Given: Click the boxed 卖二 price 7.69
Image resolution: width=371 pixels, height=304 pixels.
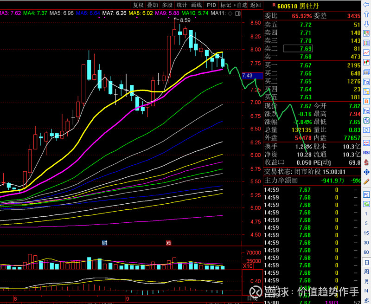Looking at the screenshot, I should [x=298, y=49].
